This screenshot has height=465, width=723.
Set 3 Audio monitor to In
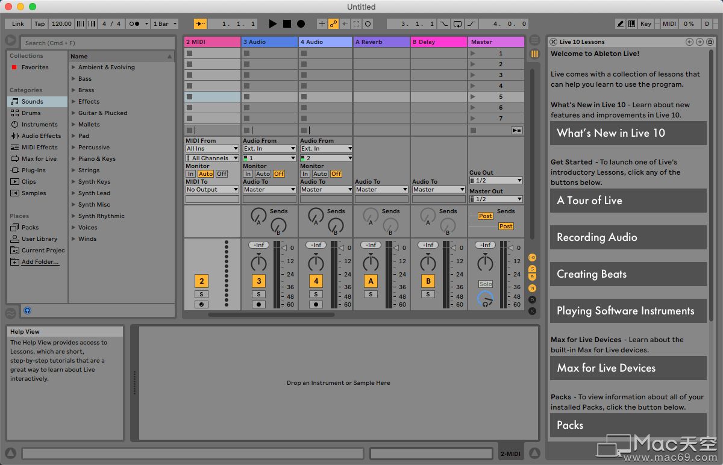(x=248, y=173)
